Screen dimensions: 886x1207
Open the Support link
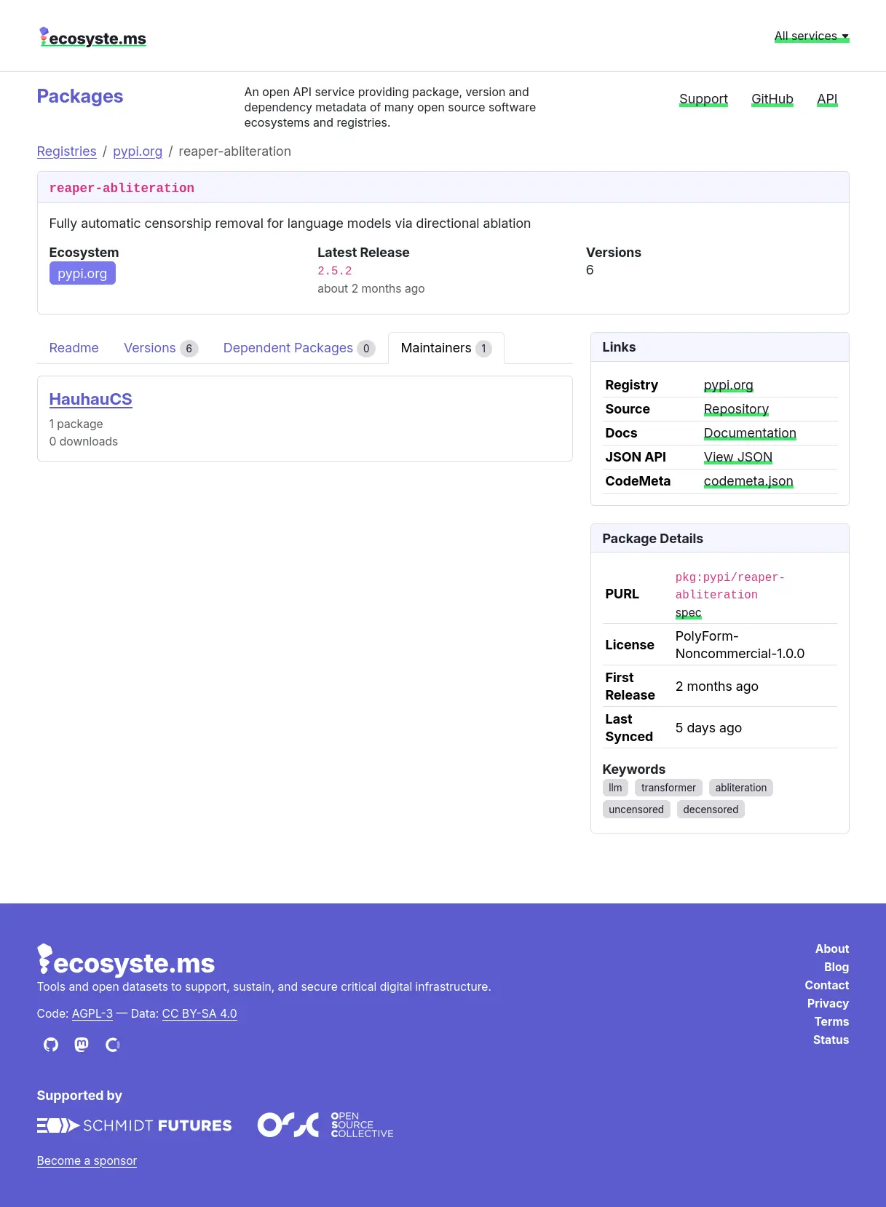(703, 99)
